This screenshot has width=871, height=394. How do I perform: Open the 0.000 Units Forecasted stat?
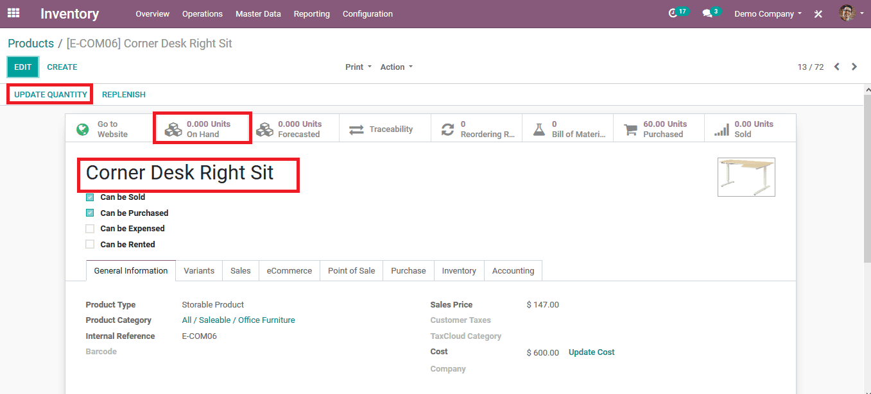click(294, 129)
